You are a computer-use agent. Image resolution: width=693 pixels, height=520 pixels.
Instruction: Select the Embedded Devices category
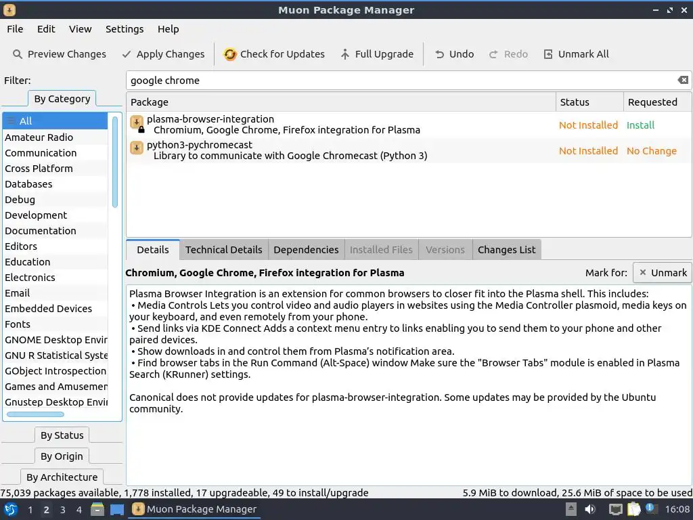[x=55, y=309]
